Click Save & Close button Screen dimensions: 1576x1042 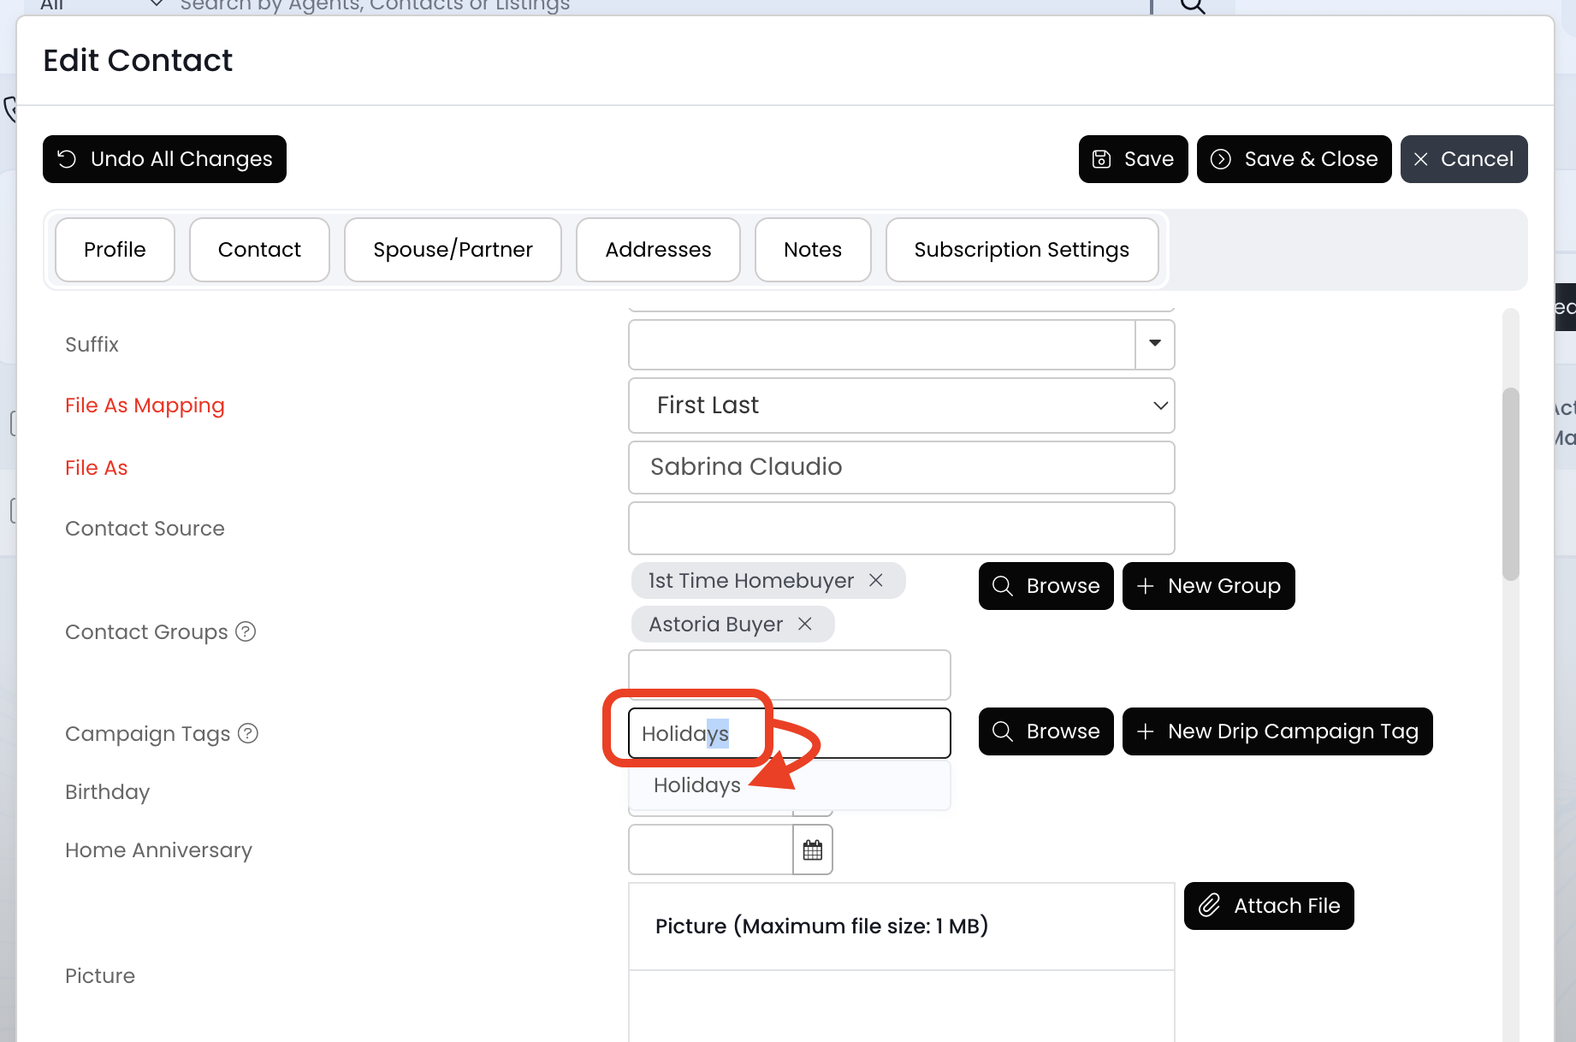coord(1294,159)
